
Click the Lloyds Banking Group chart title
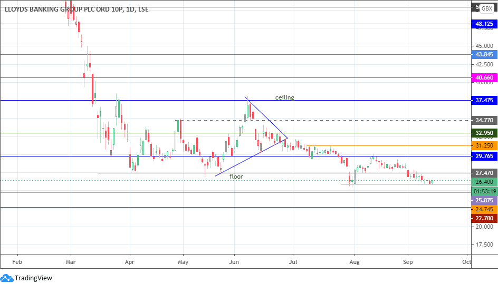(x=76, y=9)
